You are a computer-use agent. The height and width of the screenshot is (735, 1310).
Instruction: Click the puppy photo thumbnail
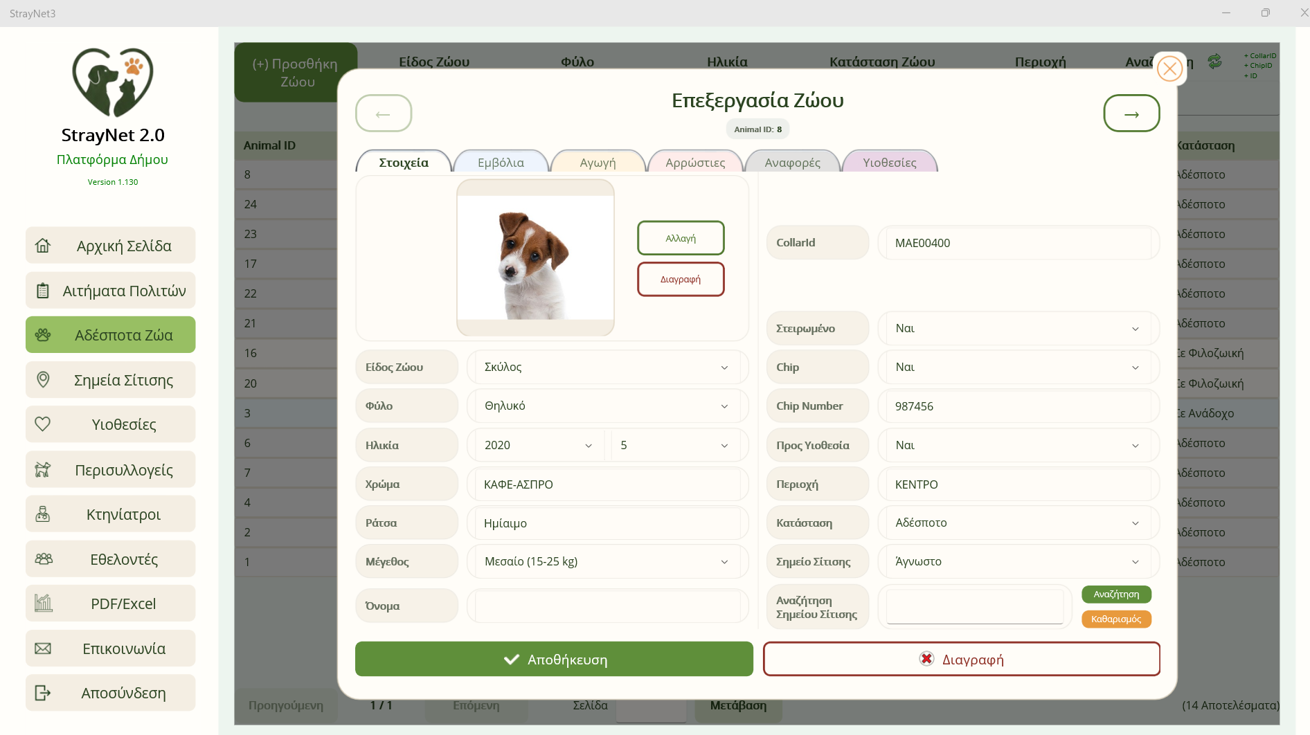pyautogui.click(x=535, y=258)
